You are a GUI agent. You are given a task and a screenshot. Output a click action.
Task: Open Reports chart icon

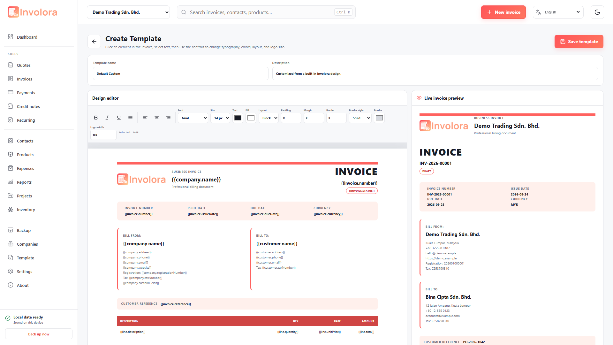point(11,182)
